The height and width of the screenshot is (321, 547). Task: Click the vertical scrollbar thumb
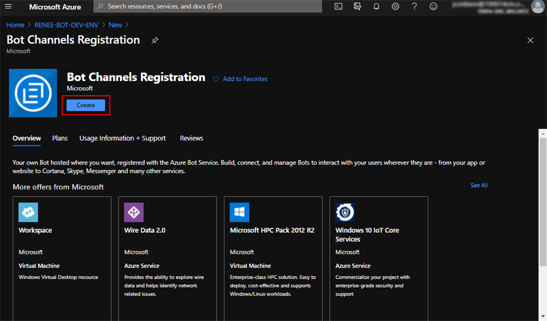tap(543, 202)
